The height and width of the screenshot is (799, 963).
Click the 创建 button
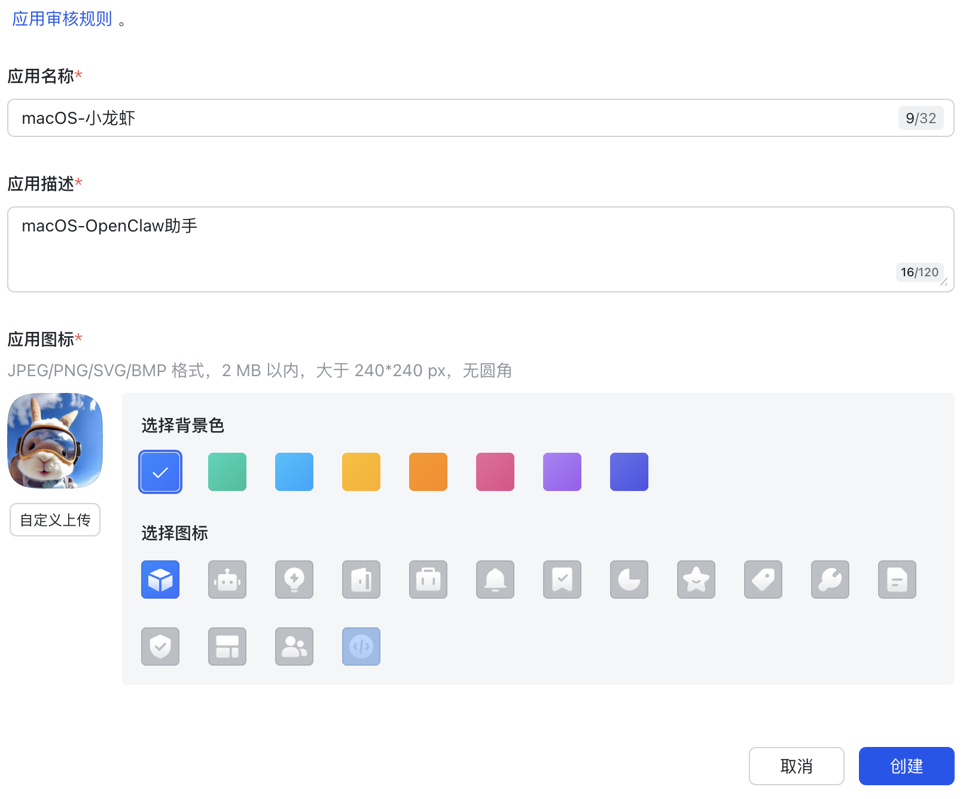(x=906, y=766)
